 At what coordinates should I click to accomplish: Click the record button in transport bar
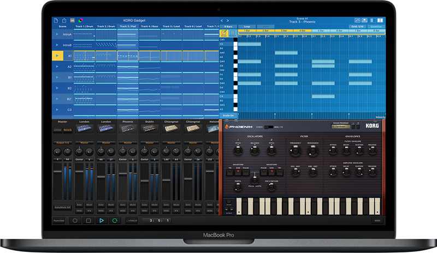75,220
